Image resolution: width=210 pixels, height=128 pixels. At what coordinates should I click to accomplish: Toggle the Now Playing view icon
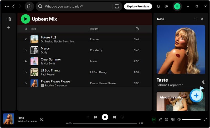coord(154,119)
